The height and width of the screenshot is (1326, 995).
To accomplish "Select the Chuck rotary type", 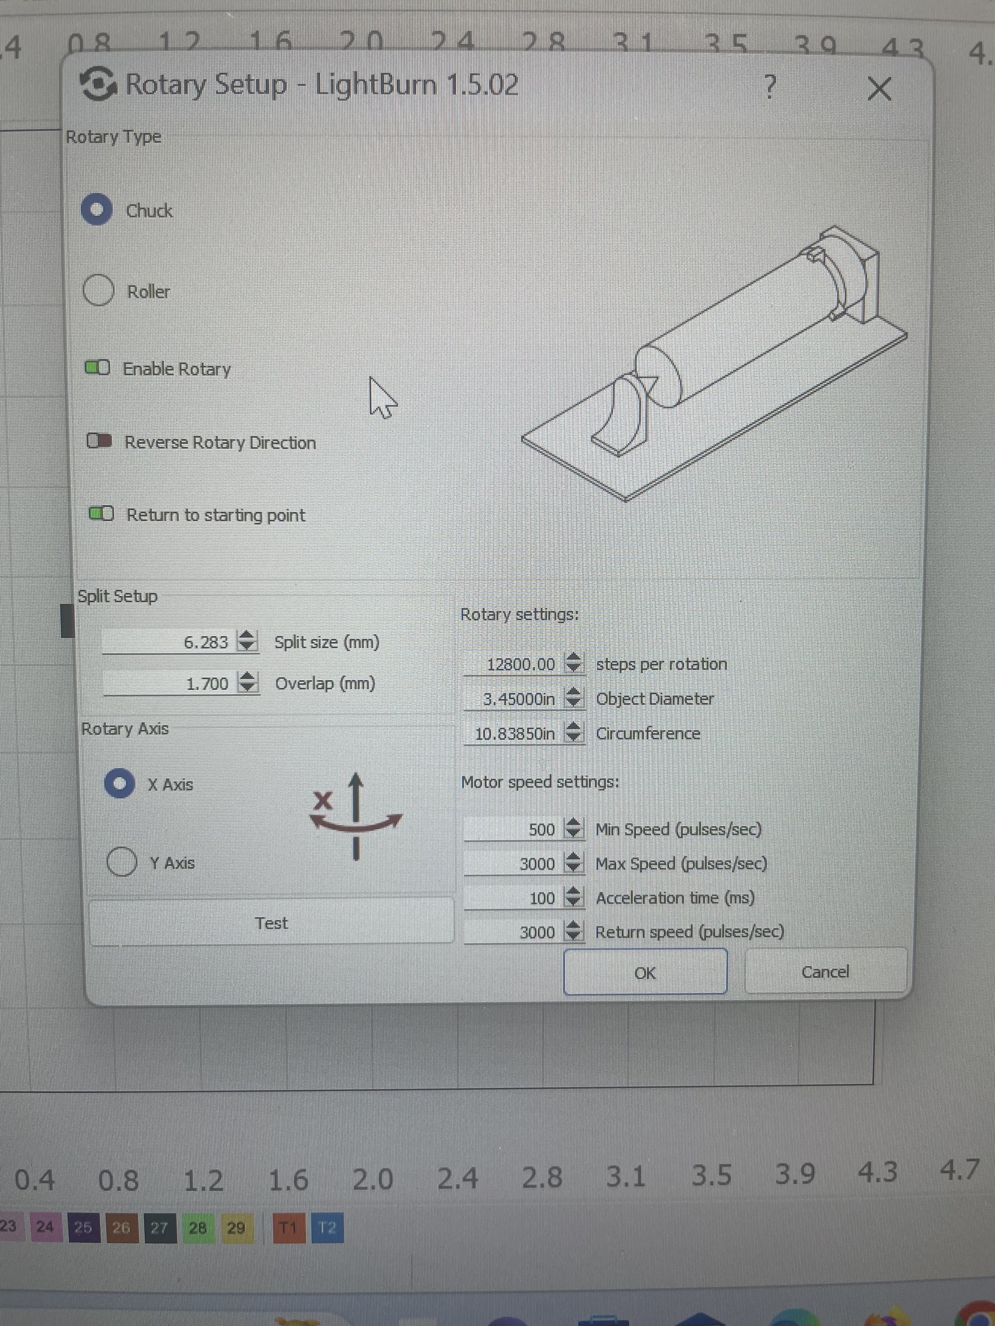I will (97, 210).
